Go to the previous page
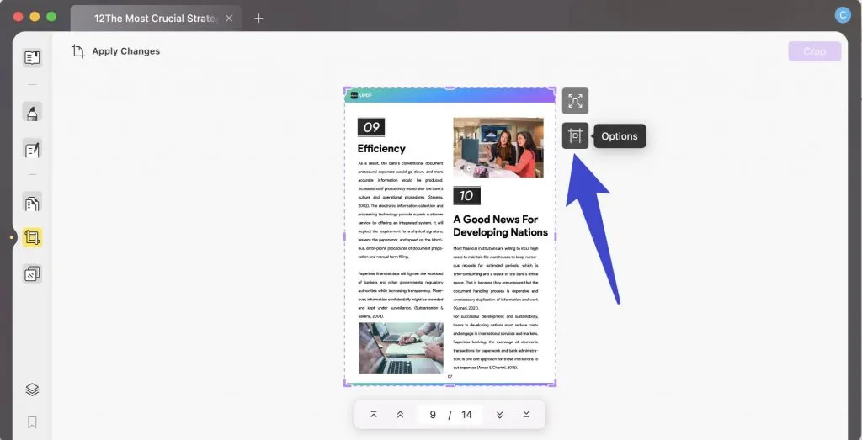 401,415
